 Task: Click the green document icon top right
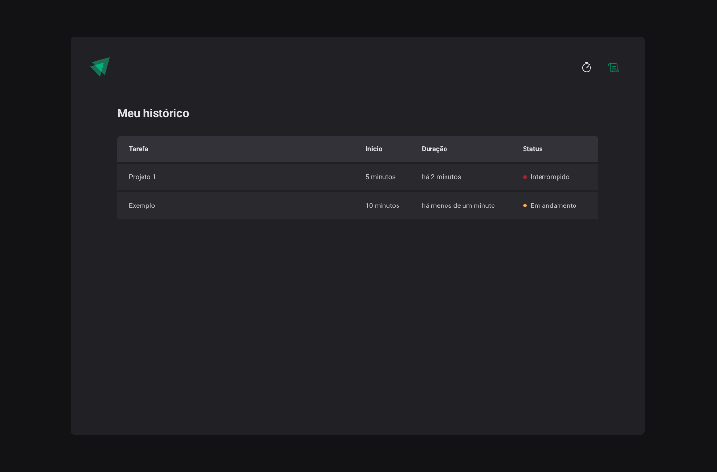tap(613, 67)
